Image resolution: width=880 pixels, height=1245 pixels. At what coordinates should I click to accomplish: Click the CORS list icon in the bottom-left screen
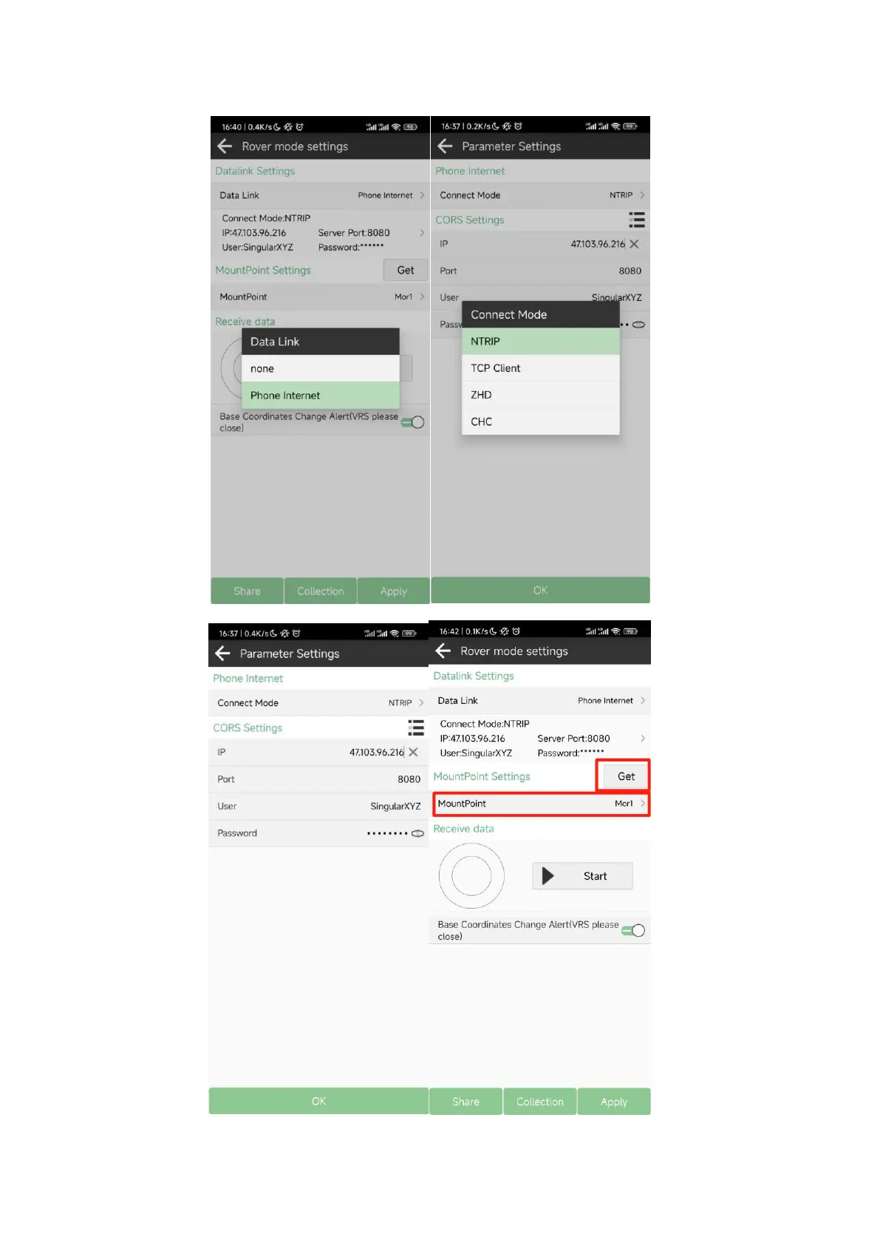416,727
